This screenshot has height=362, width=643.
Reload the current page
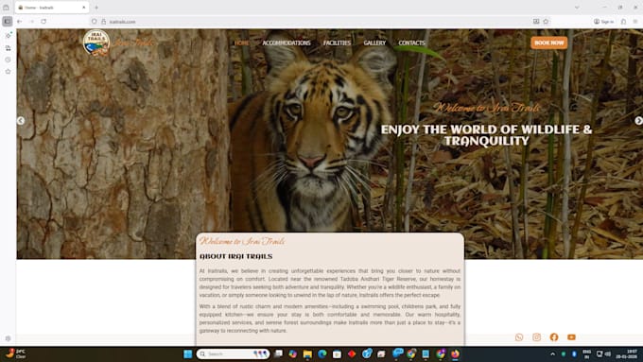coord(43,22)
